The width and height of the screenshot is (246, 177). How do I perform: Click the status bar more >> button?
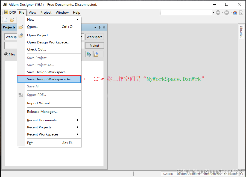[x=242, y=174]
